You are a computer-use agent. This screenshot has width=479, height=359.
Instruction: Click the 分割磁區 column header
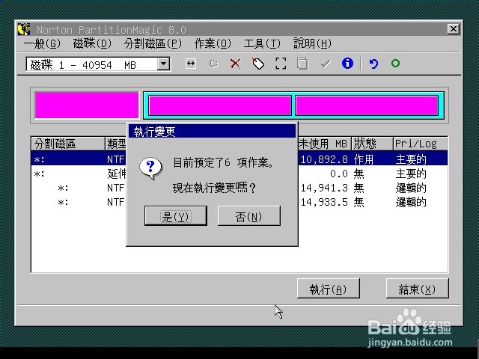tap(68, 144)
